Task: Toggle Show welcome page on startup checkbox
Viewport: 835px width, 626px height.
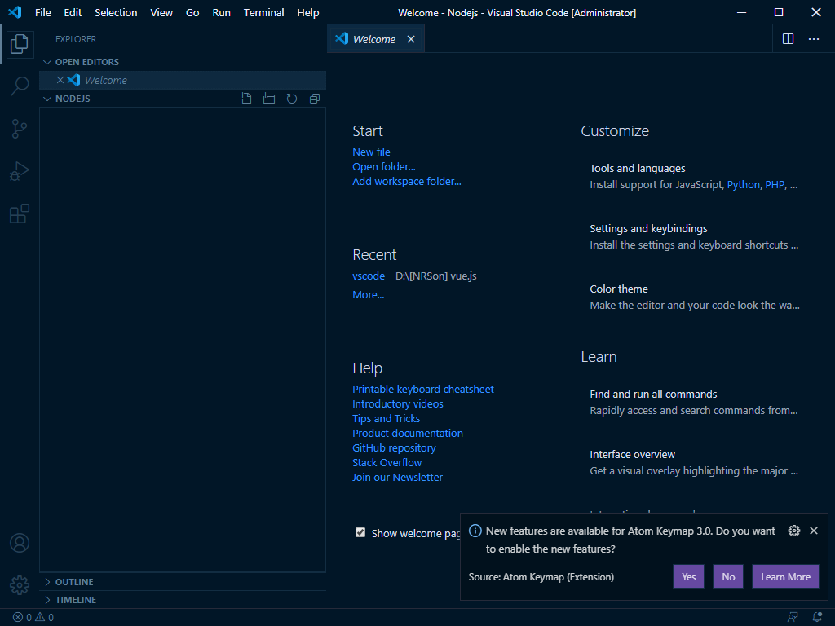Action: pos(360,533)
